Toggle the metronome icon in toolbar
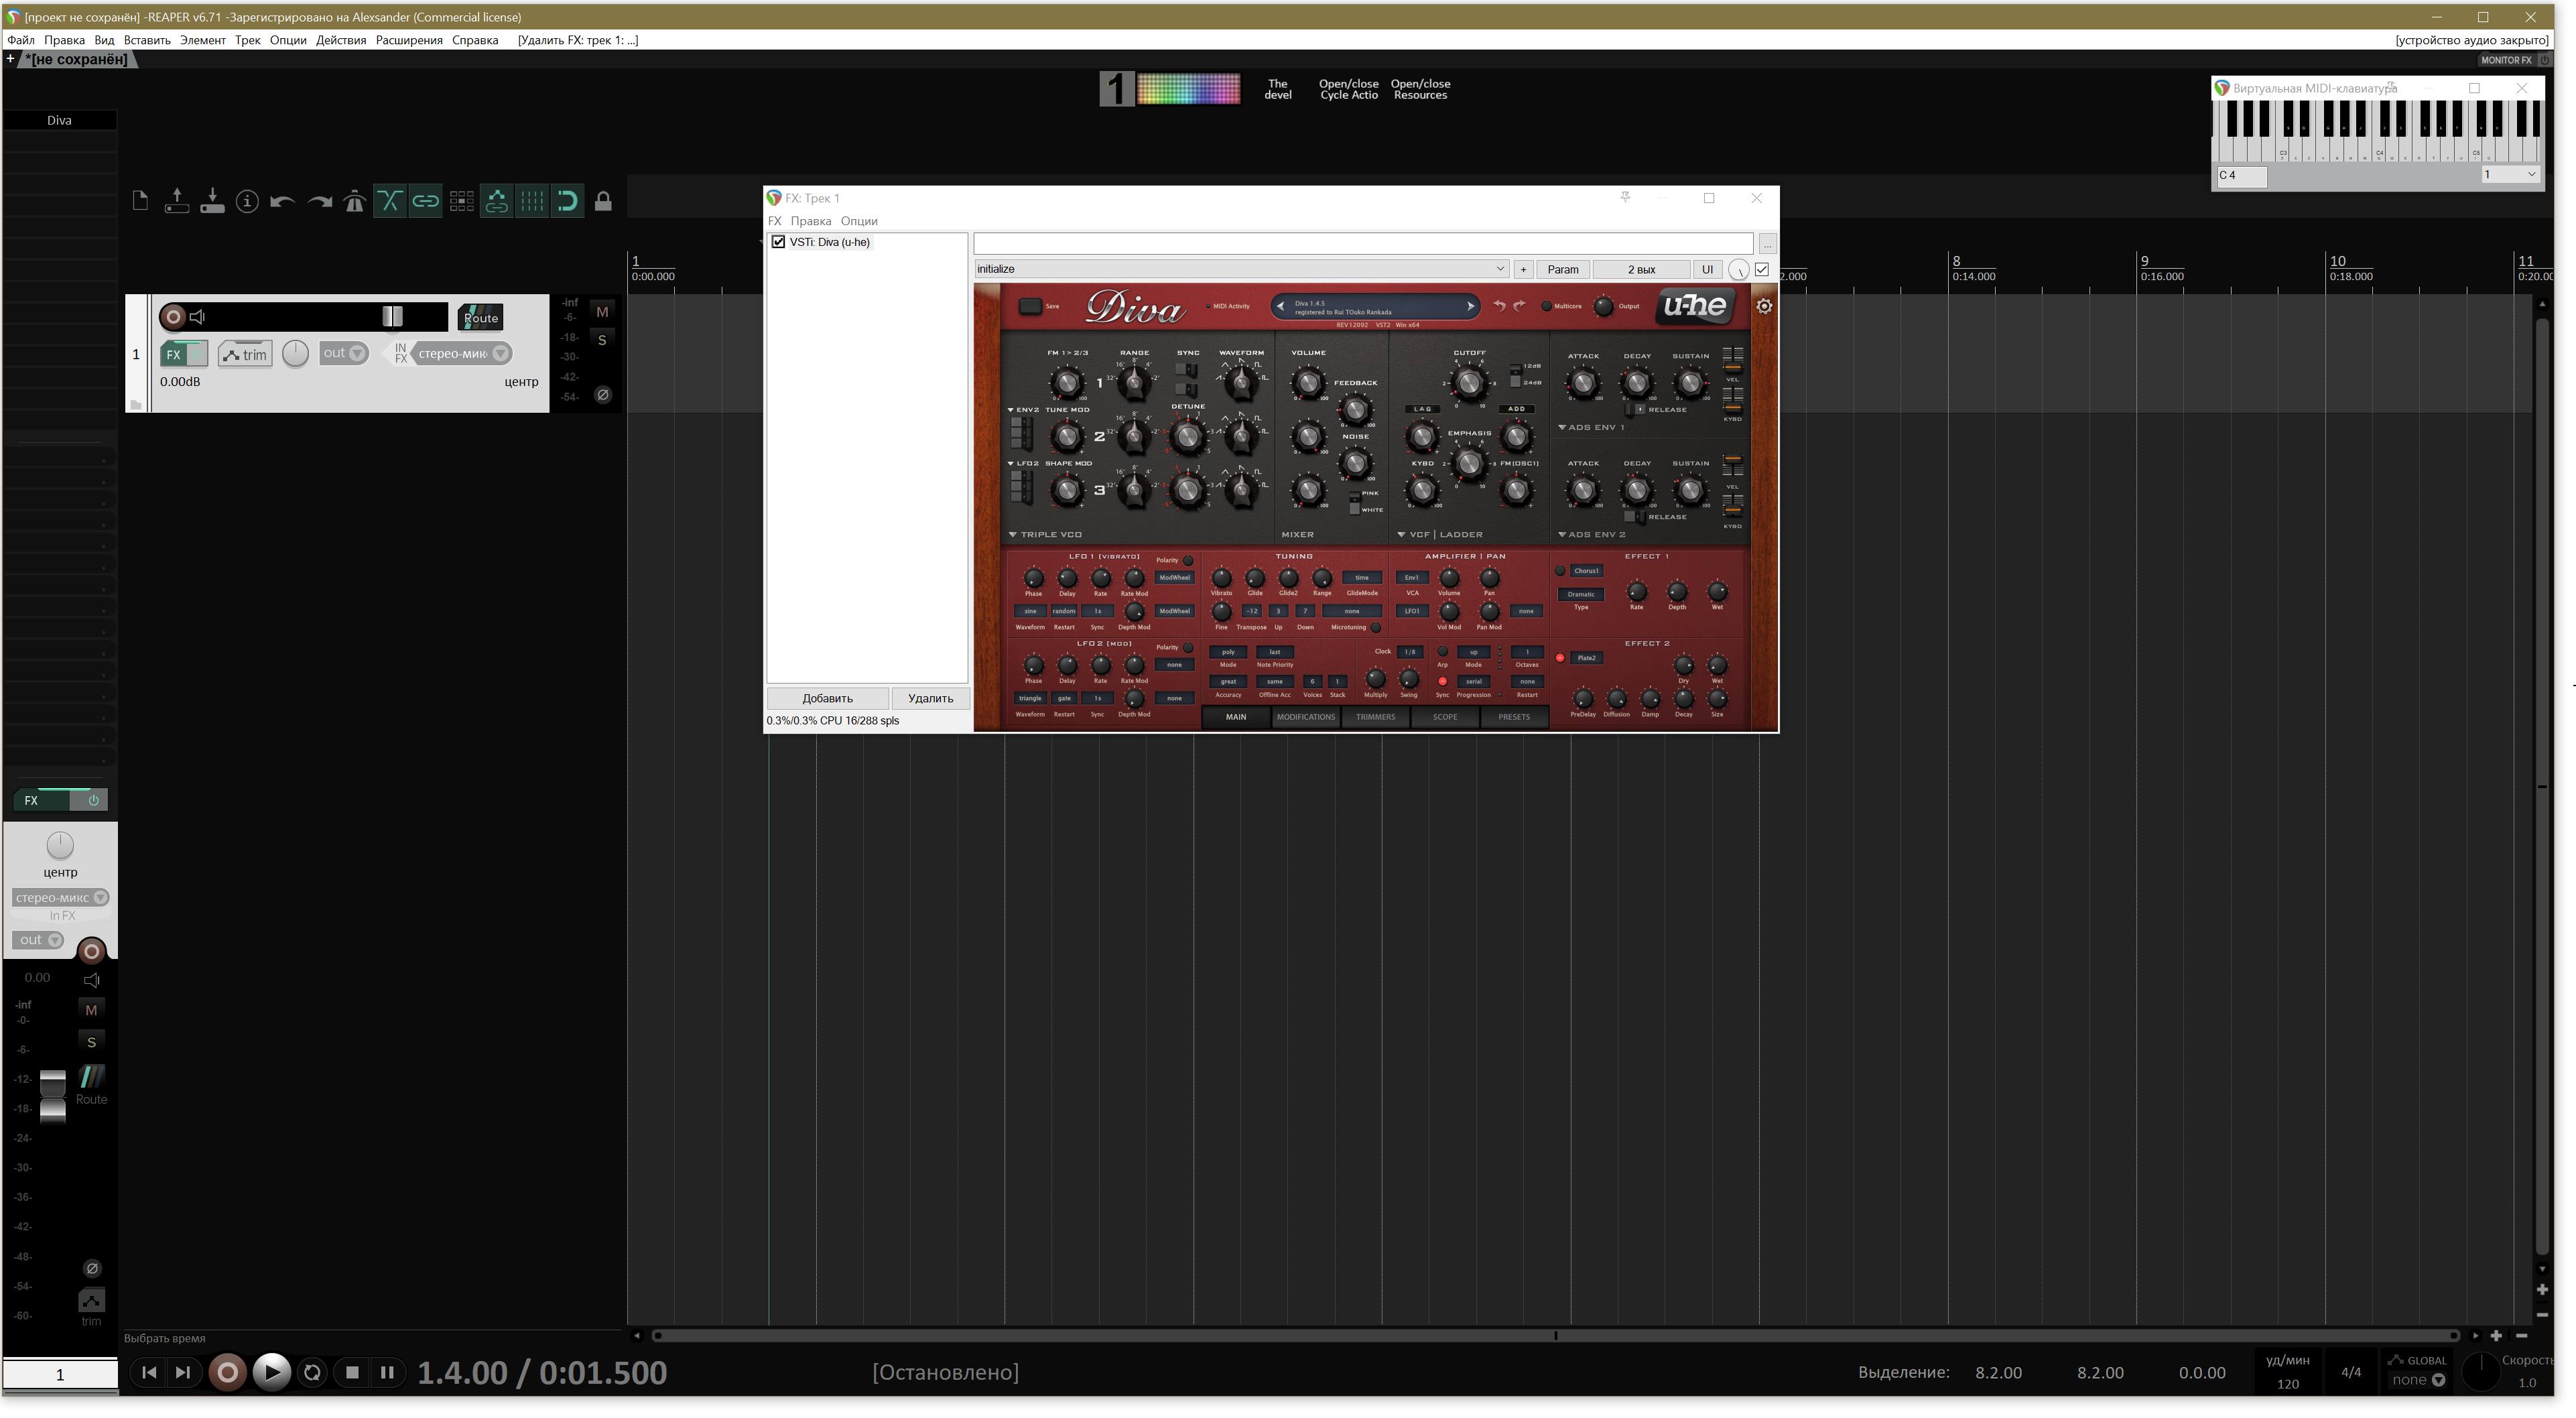The width and height of the screenshot is (2576, 1418). 354,202
